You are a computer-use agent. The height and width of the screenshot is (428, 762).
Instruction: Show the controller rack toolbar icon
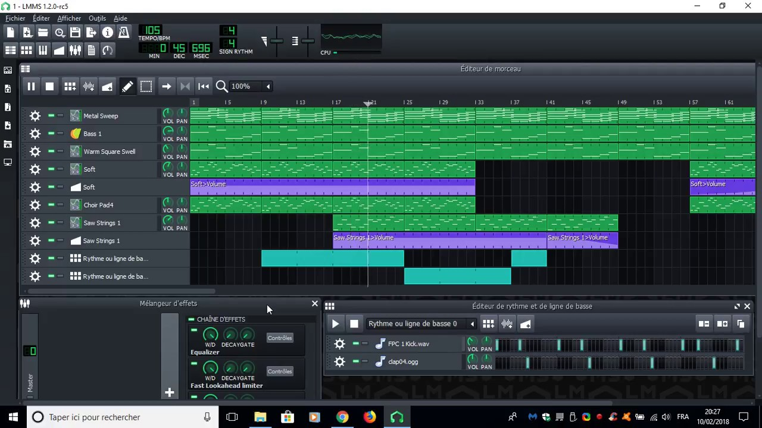tap(107, 51)
